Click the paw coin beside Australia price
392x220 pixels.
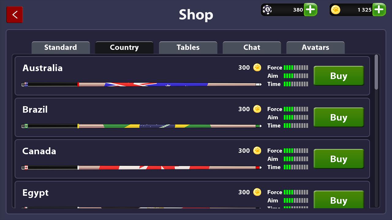[257, 68]
